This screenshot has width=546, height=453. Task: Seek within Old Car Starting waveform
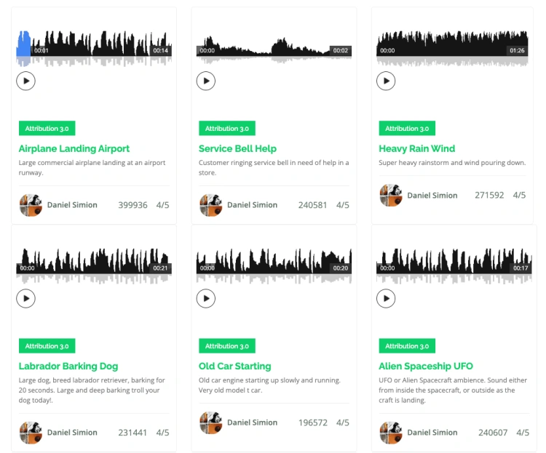(x=274, y=266)
